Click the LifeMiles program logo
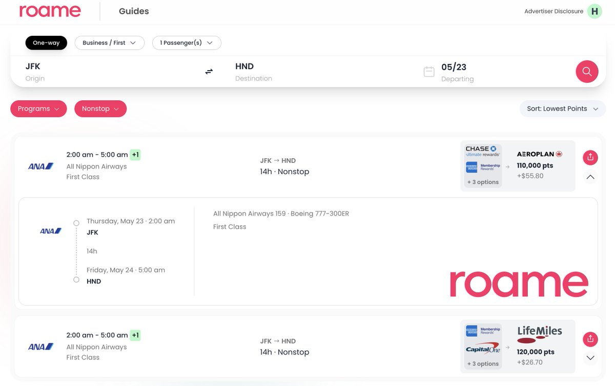 pos(540,334)
